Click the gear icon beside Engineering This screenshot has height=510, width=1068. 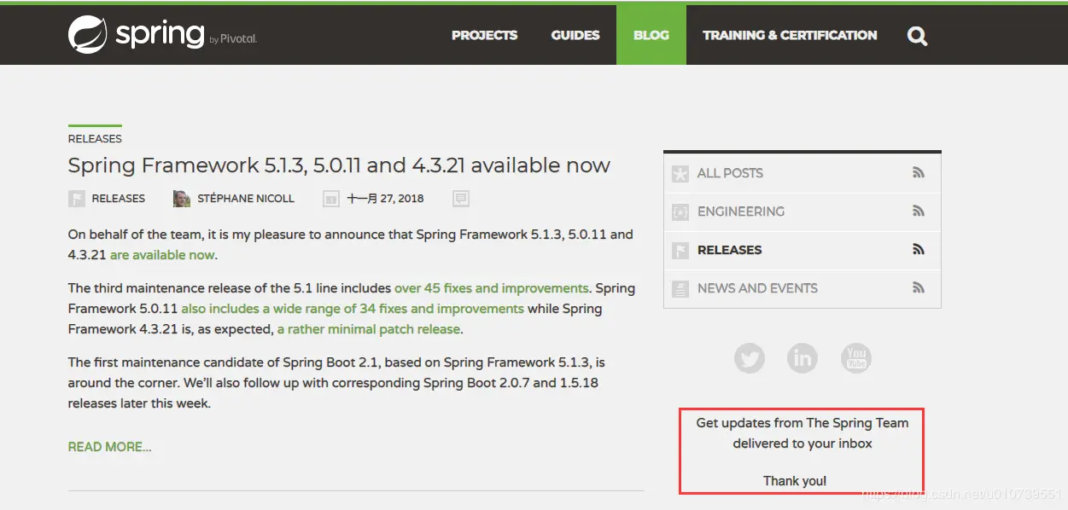coord(680,212)
